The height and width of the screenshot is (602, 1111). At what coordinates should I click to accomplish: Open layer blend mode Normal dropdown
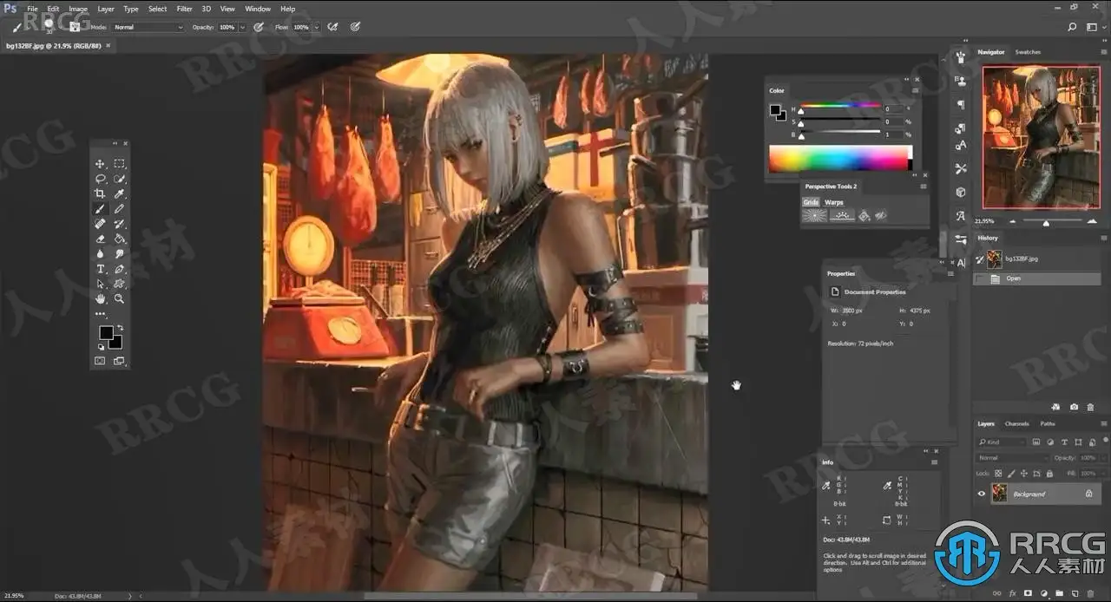1013,458
